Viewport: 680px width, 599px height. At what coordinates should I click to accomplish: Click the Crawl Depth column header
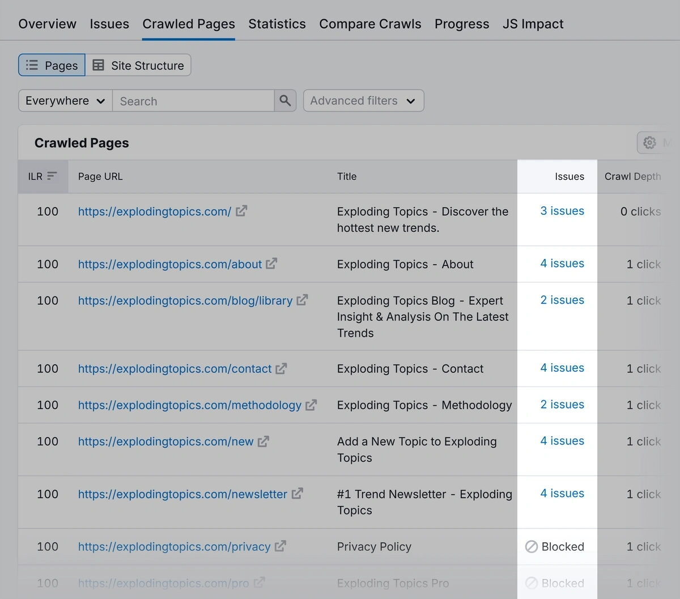tap(632, 176)
